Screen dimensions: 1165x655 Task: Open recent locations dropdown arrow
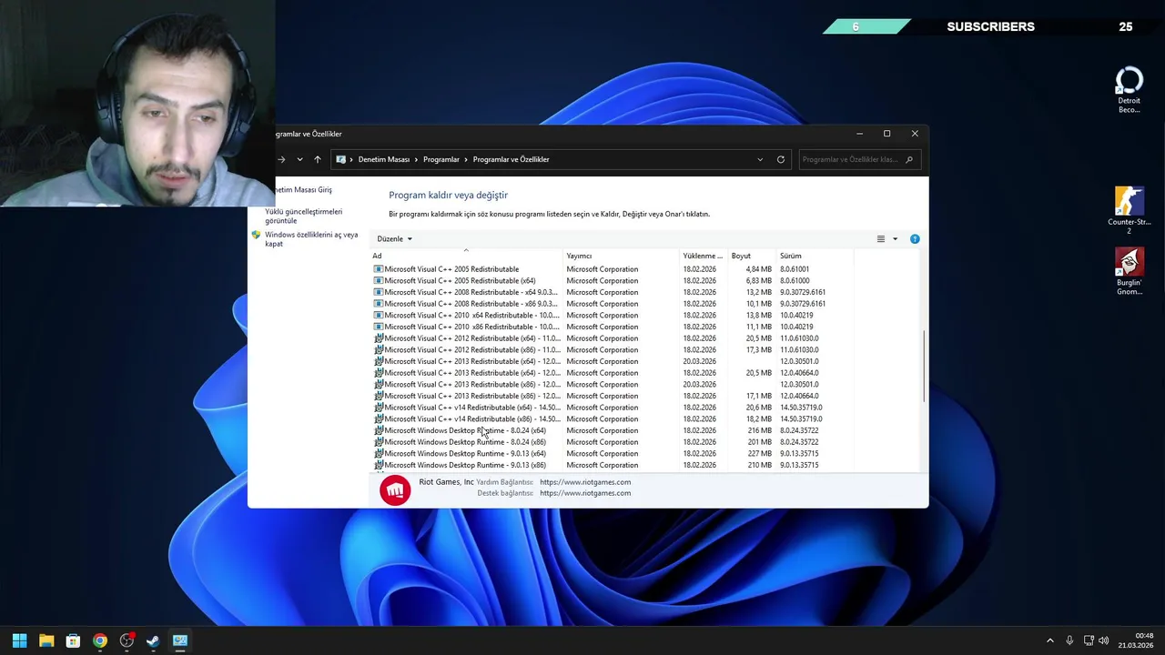point(299,159)
